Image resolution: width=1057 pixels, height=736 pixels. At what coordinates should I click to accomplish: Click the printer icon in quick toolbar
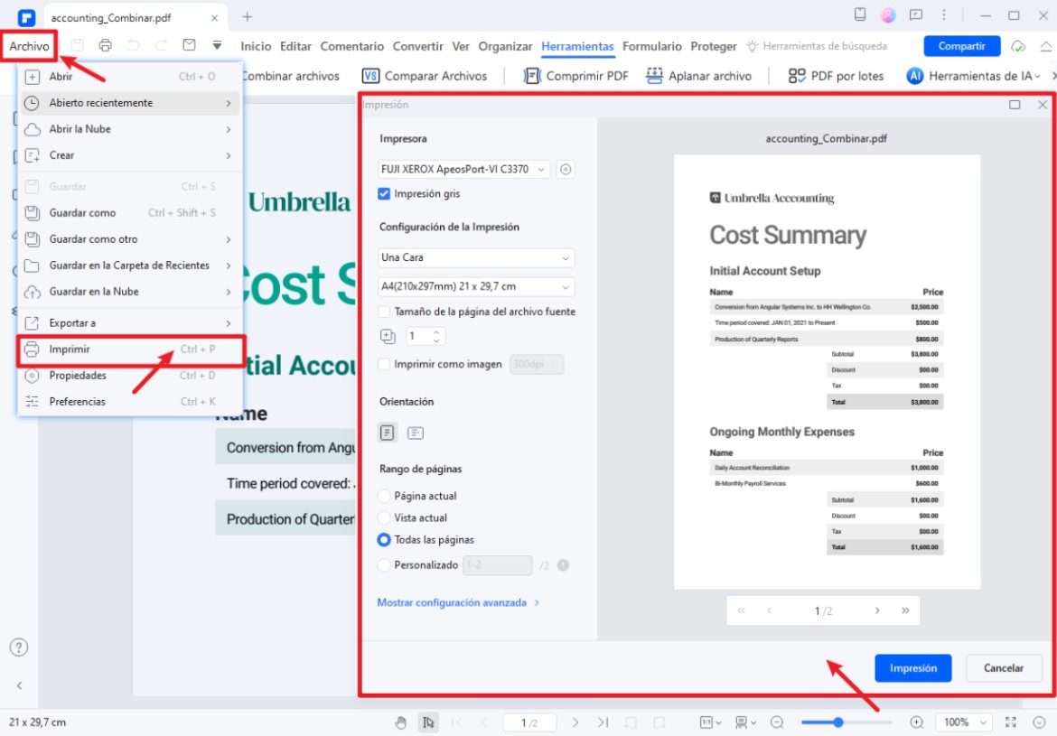coord(106,45)
